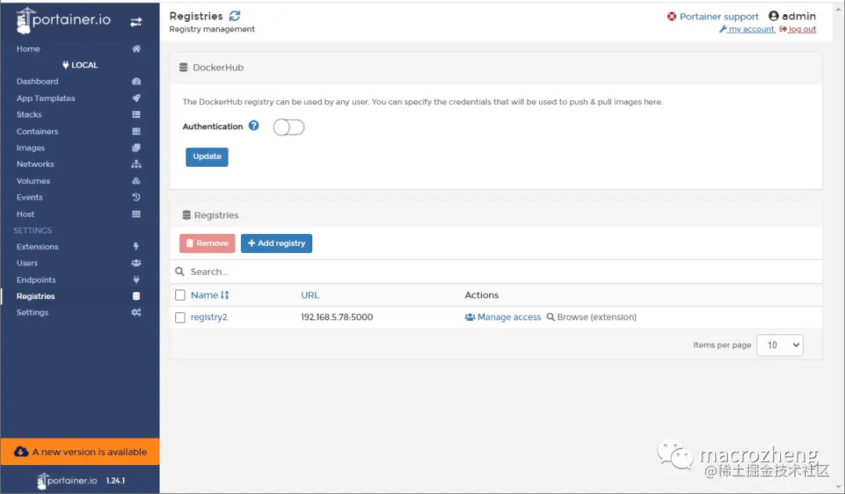This screenshot has height=494, width=845.
Task: Click the Volumes cubes icon
Action: (x=136, y=181)
